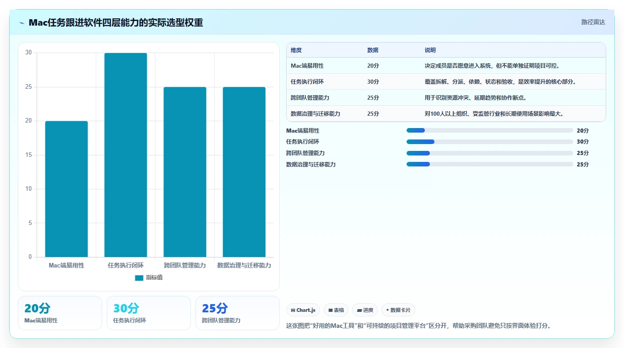The image size is (624, 348).
Task: Click the 数据 column header
Action: (x=373, y=50)
